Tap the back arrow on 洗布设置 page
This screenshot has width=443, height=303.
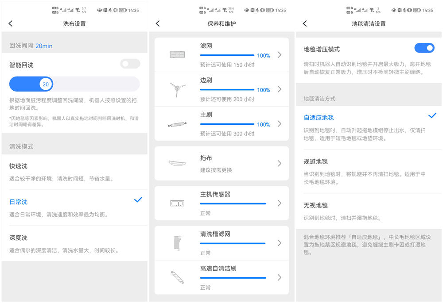point(10,23)
